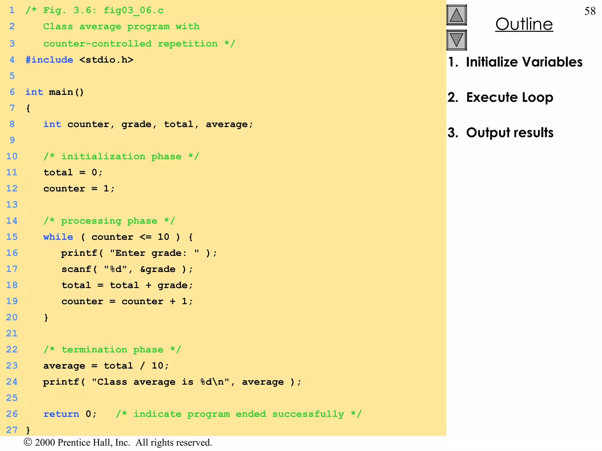Image resolution: width=602 pixels, height=451 pixels.
Task: Click the down arrow navigation button
Action: tap(456, 40)
